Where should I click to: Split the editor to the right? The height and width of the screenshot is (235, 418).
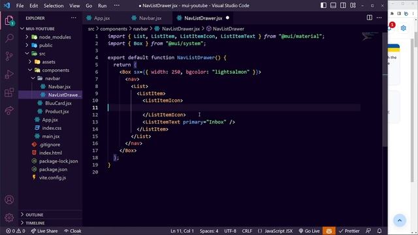tap(369, 18)
